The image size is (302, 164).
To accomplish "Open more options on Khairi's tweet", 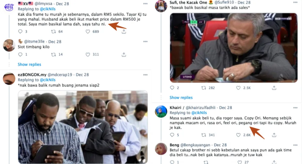I will (296, 108).
